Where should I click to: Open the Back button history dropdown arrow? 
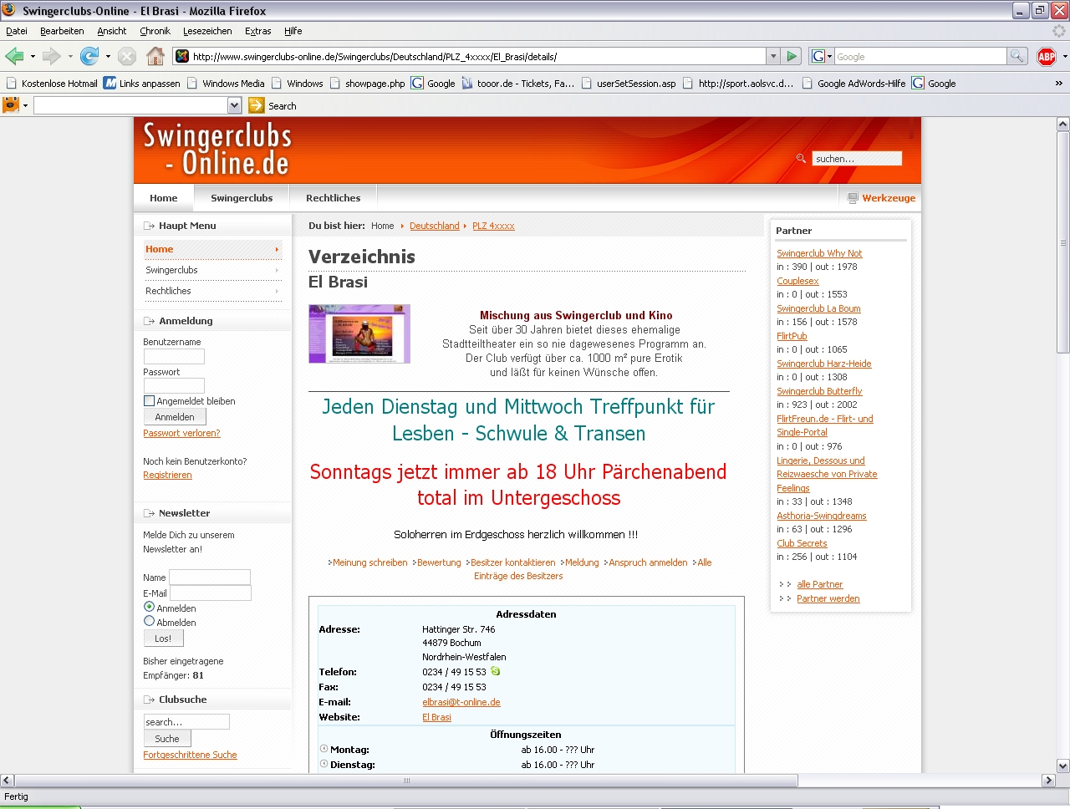coord(33,57)
